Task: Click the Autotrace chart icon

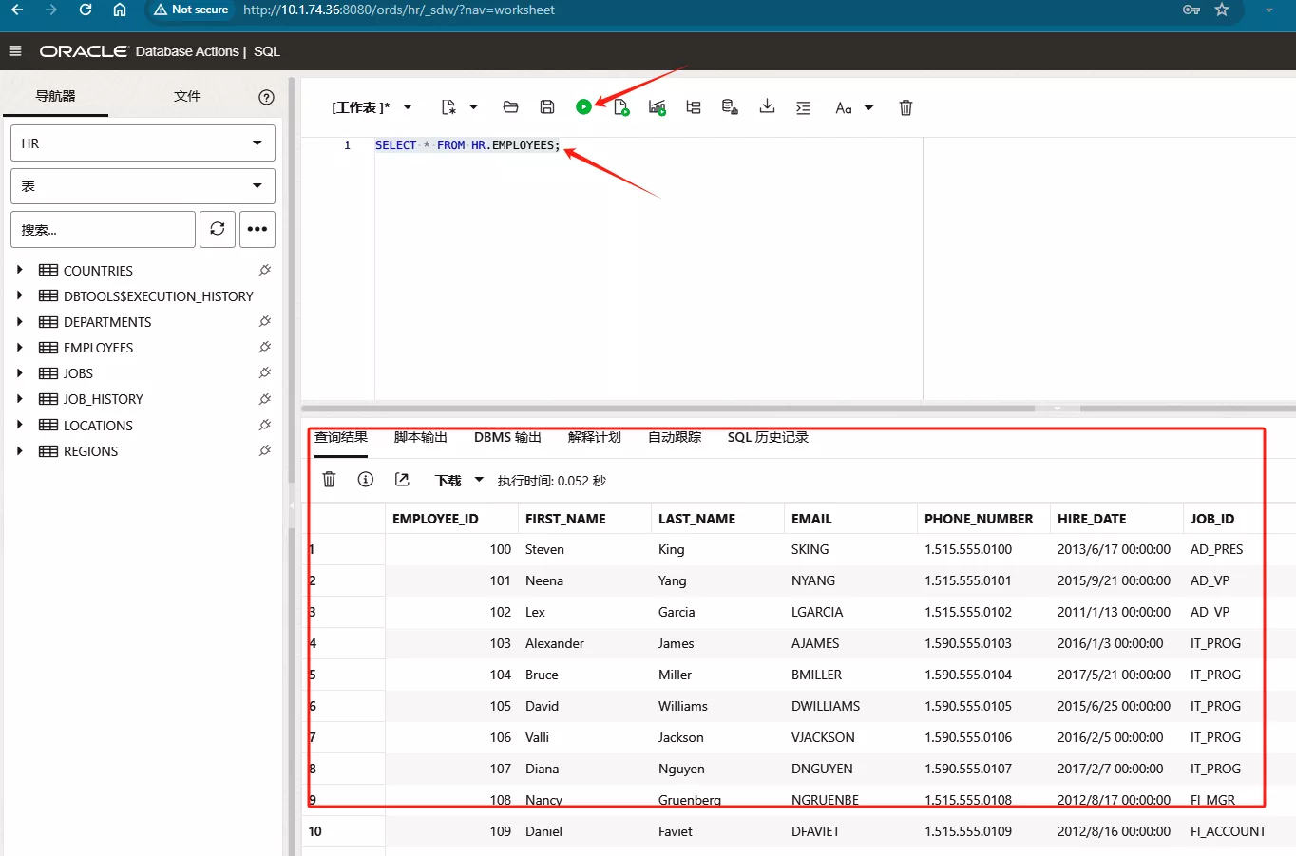Action: tap(657, 107)
